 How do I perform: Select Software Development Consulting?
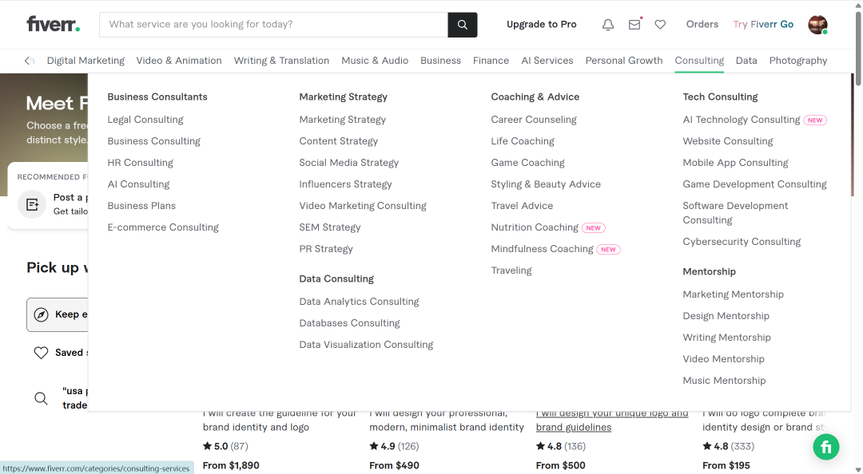[x=735, y=212]
